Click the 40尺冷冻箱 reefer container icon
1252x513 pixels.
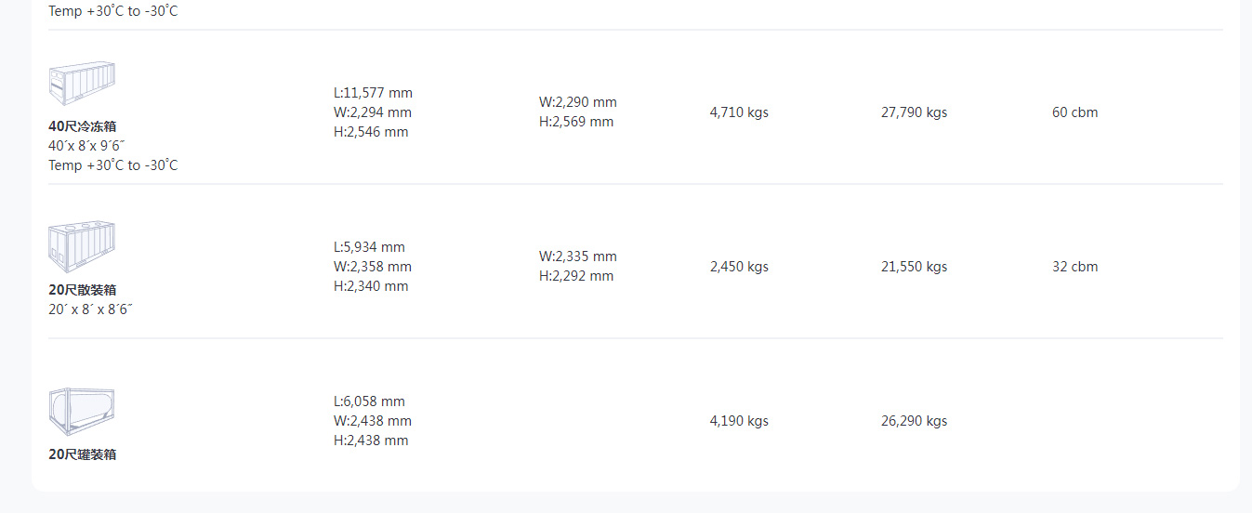click(x=82, y=84)
